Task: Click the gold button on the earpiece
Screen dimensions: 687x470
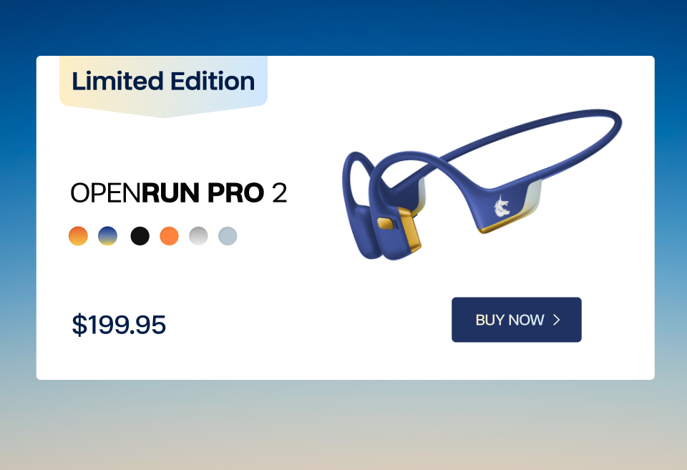Action: pyautogui.click(x=386, y=223)
